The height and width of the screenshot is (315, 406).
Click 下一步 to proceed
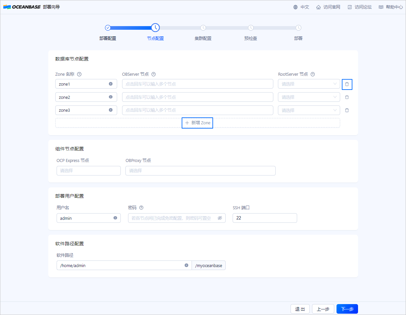pyautogui.click(x=347, y=309)
